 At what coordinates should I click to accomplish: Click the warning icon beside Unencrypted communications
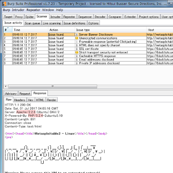77,38
